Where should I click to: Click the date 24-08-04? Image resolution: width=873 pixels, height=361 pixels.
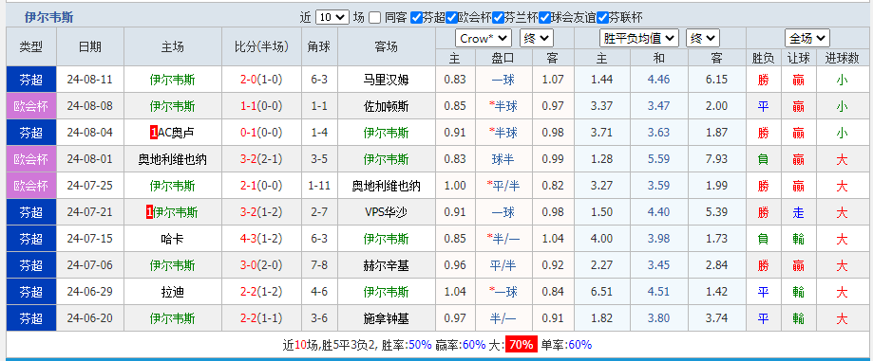[x=89, y=133]
